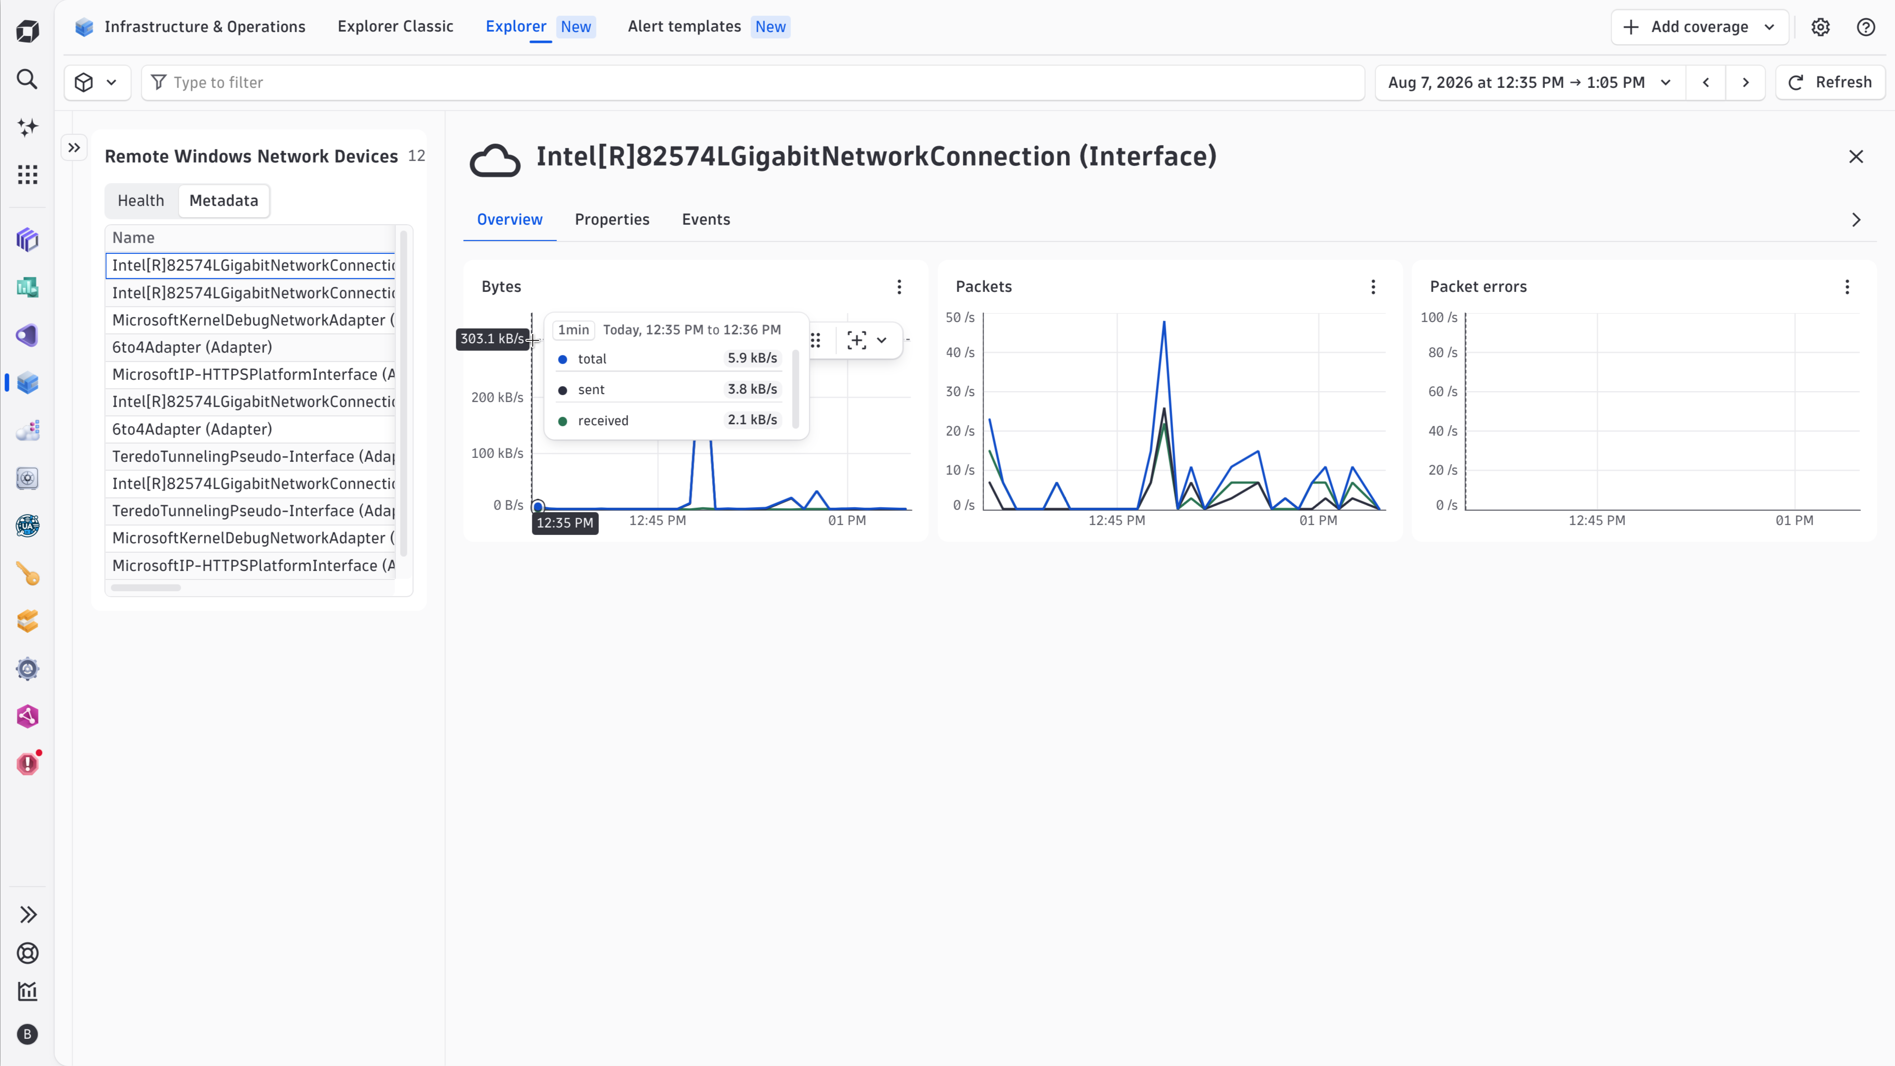Open the help question mark icon
The height and width of the screenshot is (1066, 1895).
1865,27
